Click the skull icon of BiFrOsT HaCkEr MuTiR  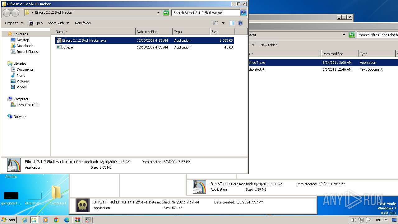82,205
